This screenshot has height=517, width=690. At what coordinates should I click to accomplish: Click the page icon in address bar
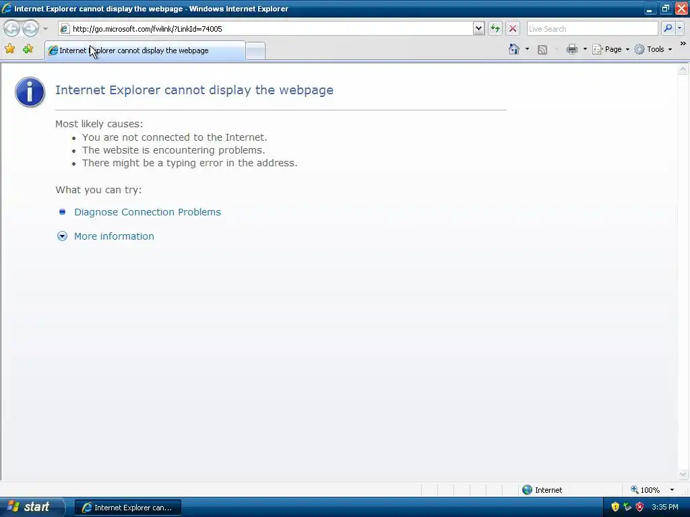(65, 29)
